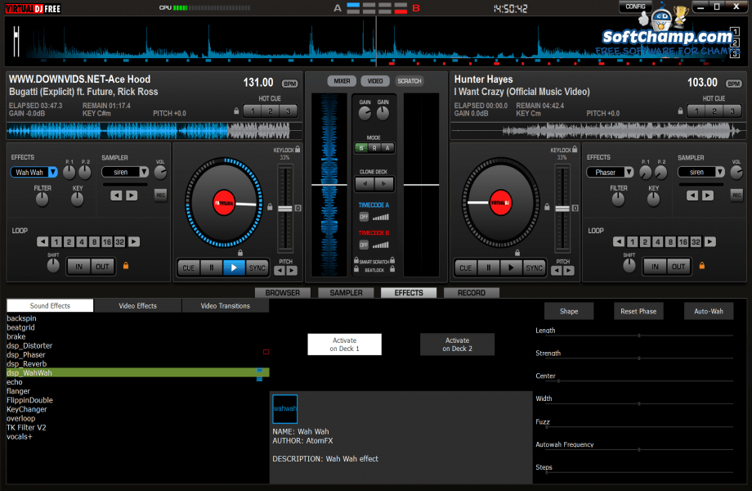This screenshot has width=752, height=491.
Task: Click the Strength slider
Action: (x=639, y=358)
